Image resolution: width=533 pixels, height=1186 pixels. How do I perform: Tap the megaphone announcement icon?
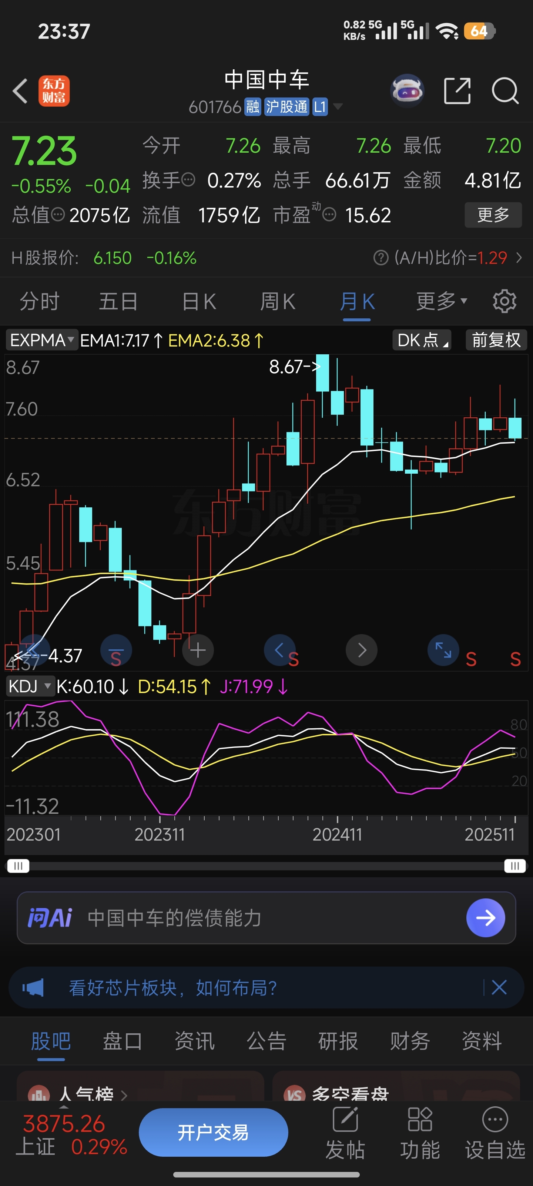tap(33, 988)
